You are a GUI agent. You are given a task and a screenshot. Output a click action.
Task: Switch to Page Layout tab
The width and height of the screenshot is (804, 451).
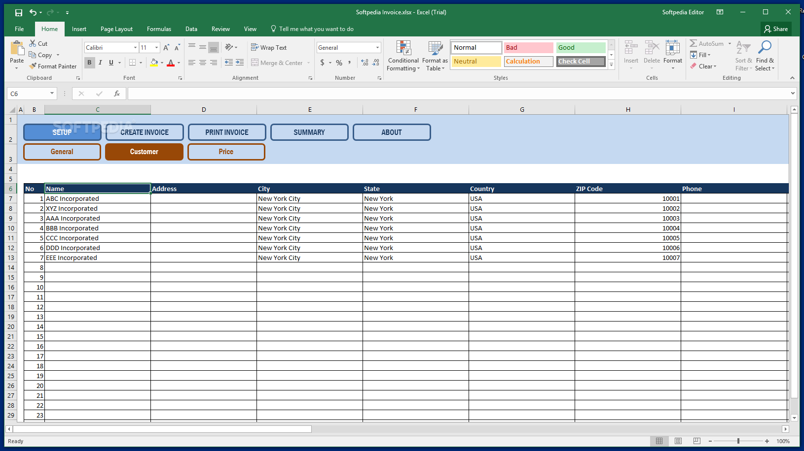(x=116, y=29)
